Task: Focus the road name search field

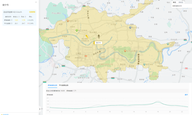Action: pos(182,6)
